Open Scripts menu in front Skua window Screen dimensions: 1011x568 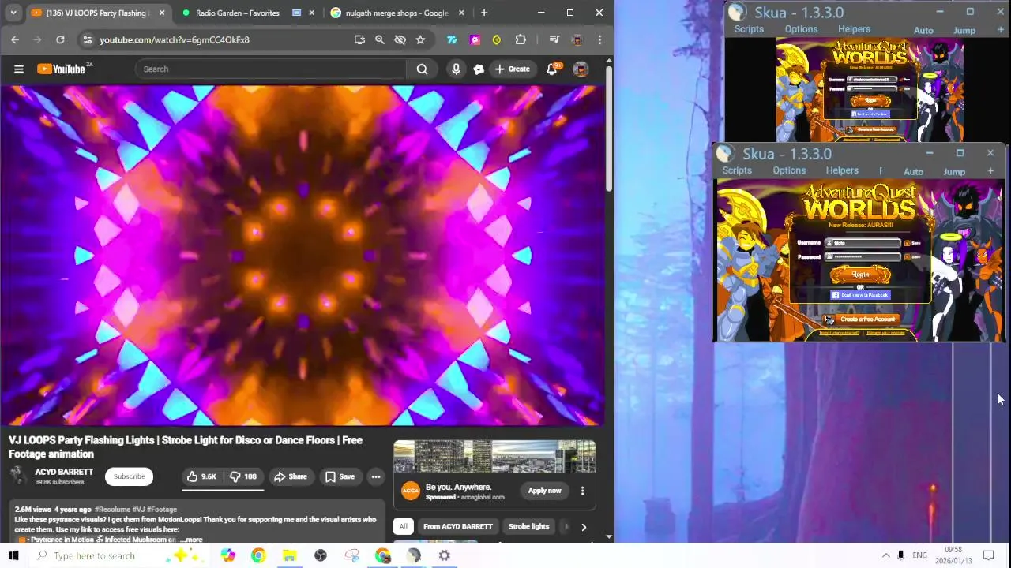tap(737, 170)
